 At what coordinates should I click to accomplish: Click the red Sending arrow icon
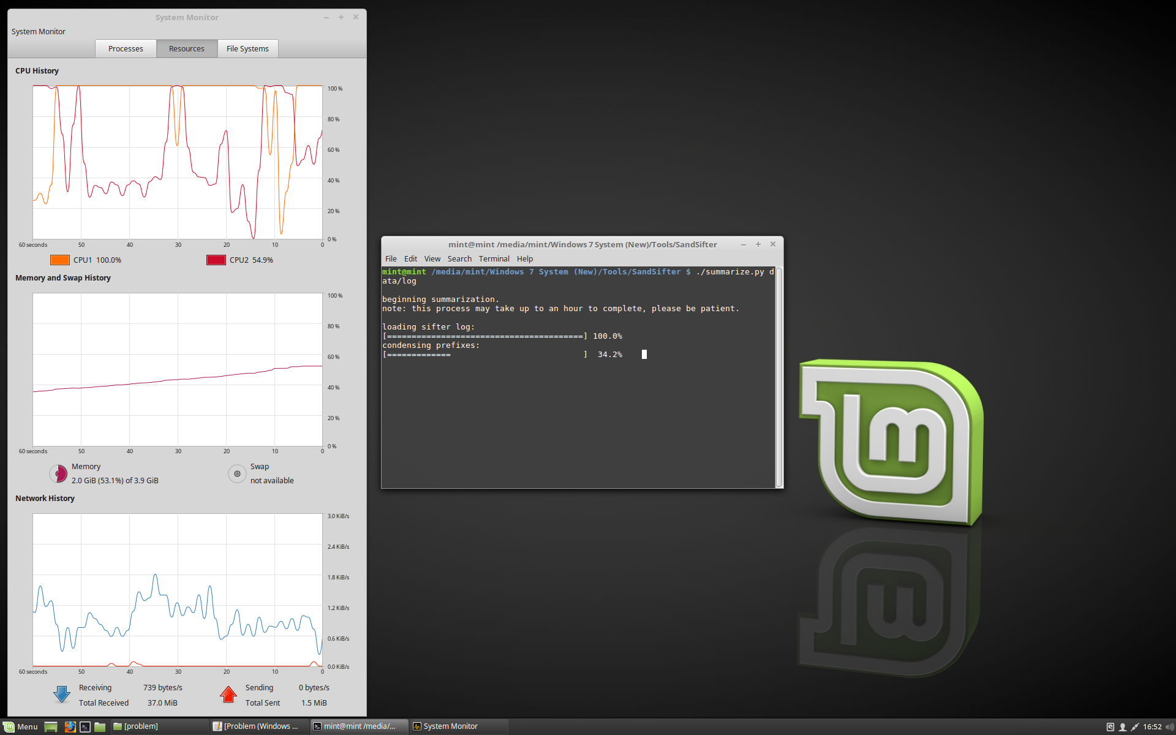point(228,695)
